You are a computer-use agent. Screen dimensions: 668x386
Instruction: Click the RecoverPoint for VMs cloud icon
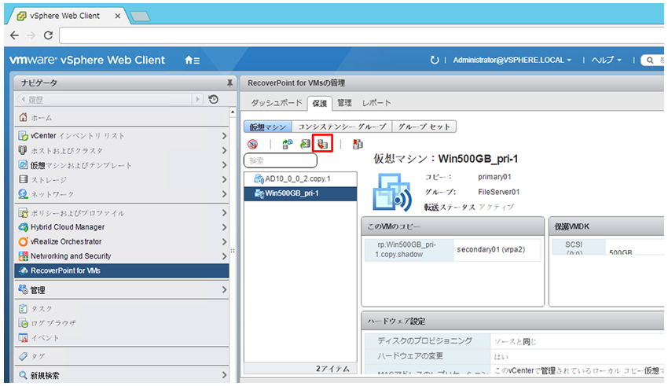(x=24, y=270)
